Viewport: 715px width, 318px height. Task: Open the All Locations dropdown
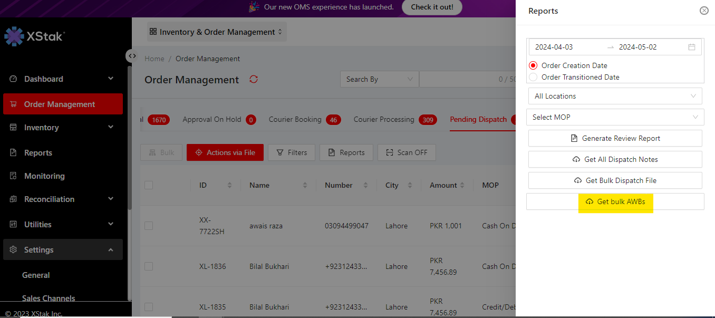pos(615,96)
